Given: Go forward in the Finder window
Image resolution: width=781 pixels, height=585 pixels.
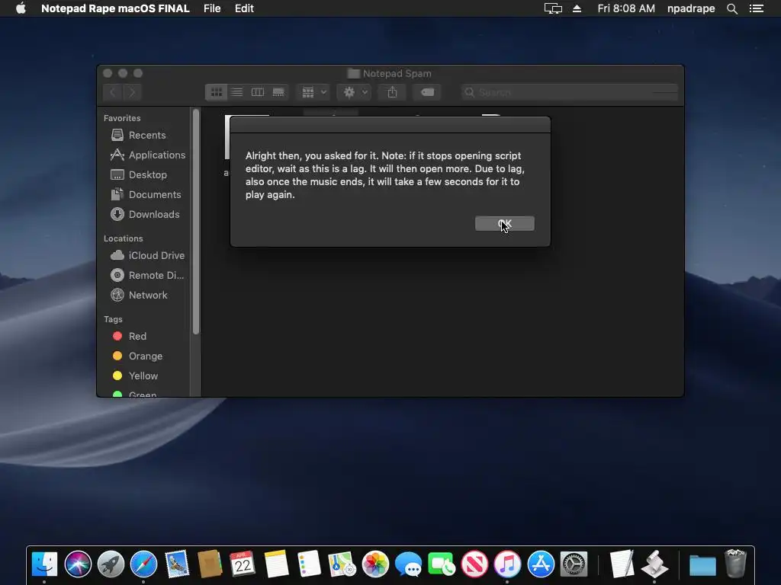Looking at the screenshot, I should (132, 92).
